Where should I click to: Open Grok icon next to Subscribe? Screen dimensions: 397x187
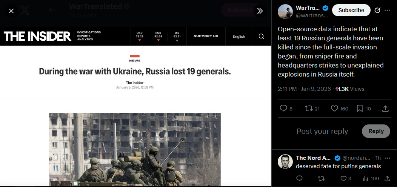(x=377, y=11)
